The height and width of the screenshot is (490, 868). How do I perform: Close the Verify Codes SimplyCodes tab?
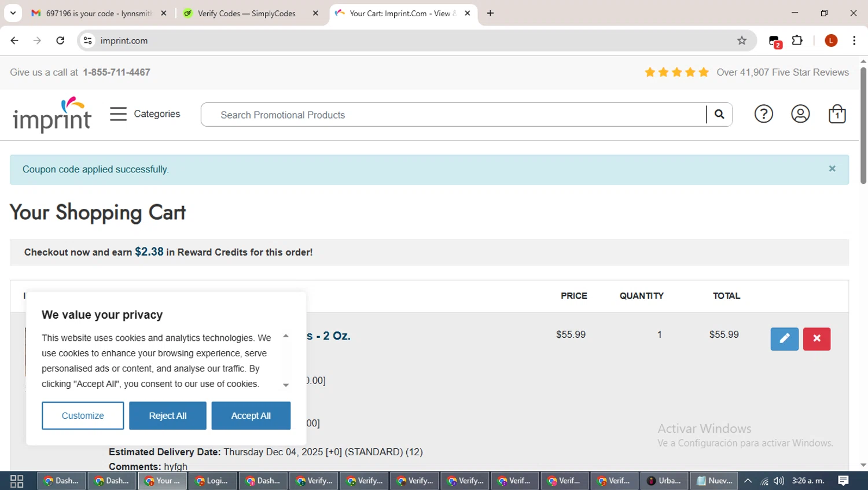[x=315, y=13]
